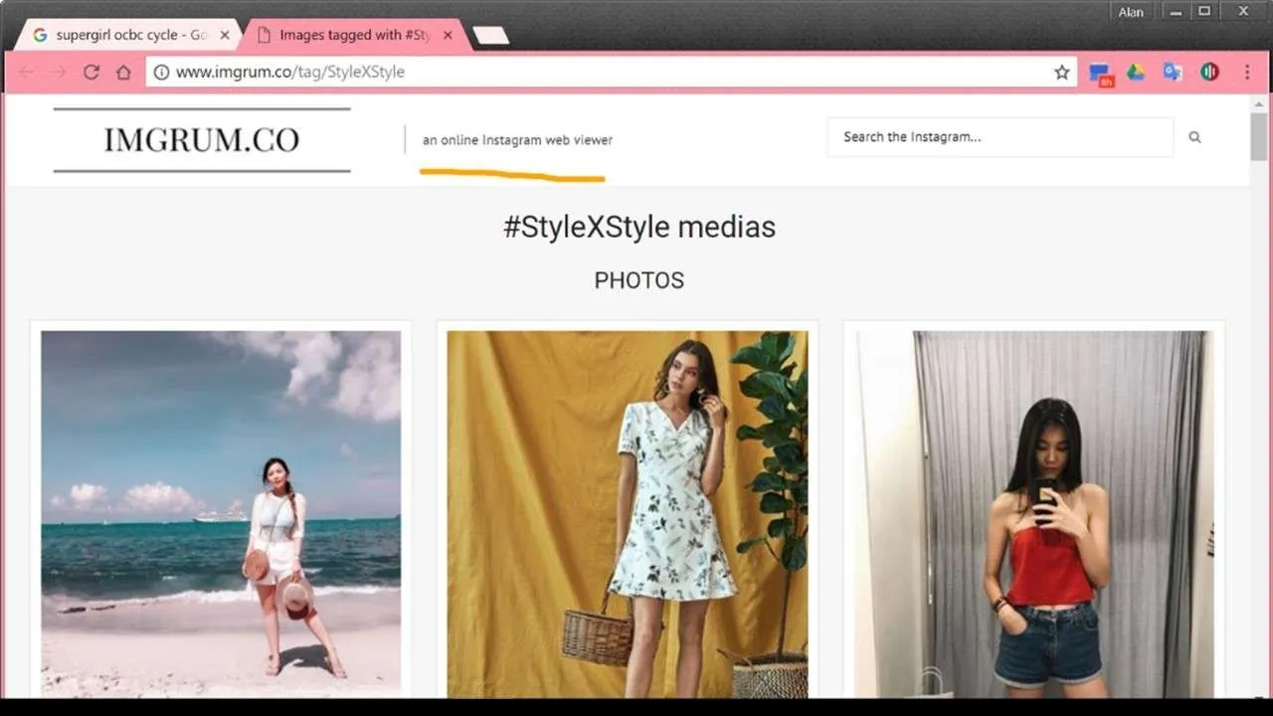
Task: Click the red-green round extension icon
Action: [1209, 72]
